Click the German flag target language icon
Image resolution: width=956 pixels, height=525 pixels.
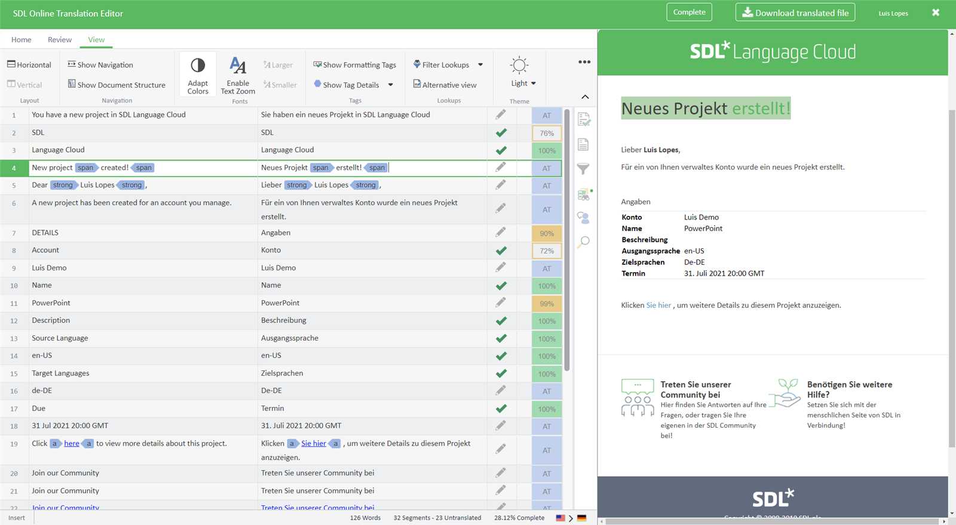pos(581,518)
